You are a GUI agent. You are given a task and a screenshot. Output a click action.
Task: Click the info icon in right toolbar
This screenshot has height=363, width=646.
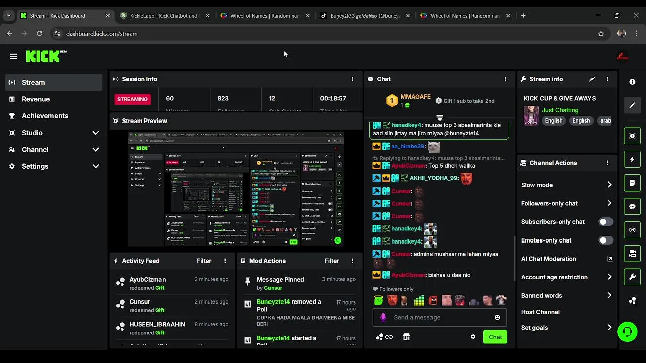coord(632,82)
